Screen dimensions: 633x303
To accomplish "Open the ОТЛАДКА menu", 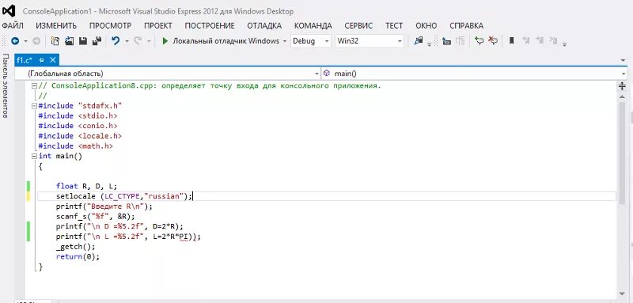I will (264, 26).
